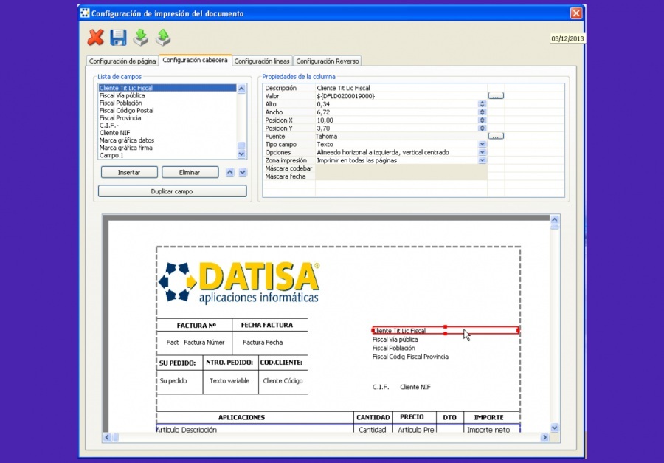Save configuration with the floppy disk icon
Screen dimensions: 664x463
118,38
